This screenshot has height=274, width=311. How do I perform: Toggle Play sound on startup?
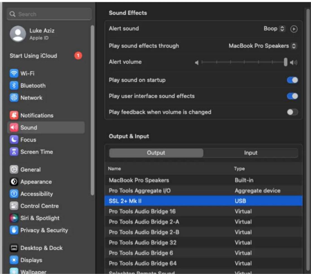[292, 80]
